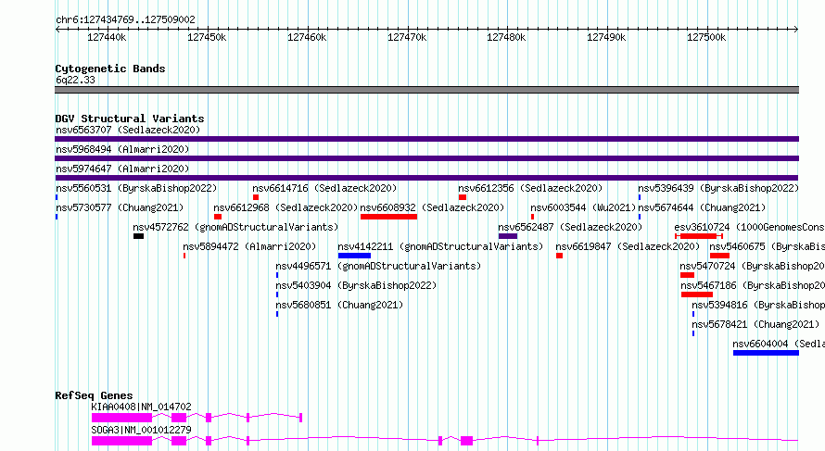Click the DGV Structural Variants track title
The height and width of the screenshot is (451, 825).
click(x=130, y=119)
